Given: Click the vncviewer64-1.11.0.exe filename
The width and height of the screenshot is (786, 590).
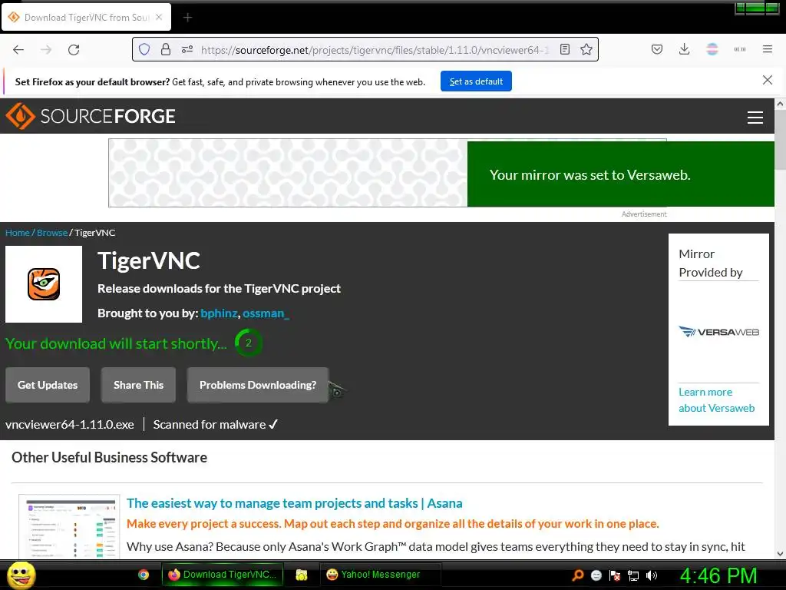Looking at the screenshot, I should tap(70, 424).
